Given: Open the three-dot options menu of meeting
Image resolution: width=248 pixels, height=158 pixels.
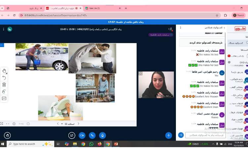Looking at the screenshot, I should tap(4, 29).
